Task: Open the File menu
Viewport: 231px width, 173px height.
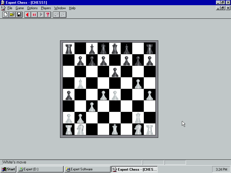Action: (10, 8)
